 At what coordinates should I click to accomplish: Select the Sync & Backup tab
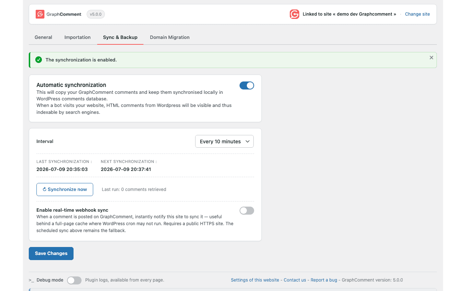[x=120, y=37]
